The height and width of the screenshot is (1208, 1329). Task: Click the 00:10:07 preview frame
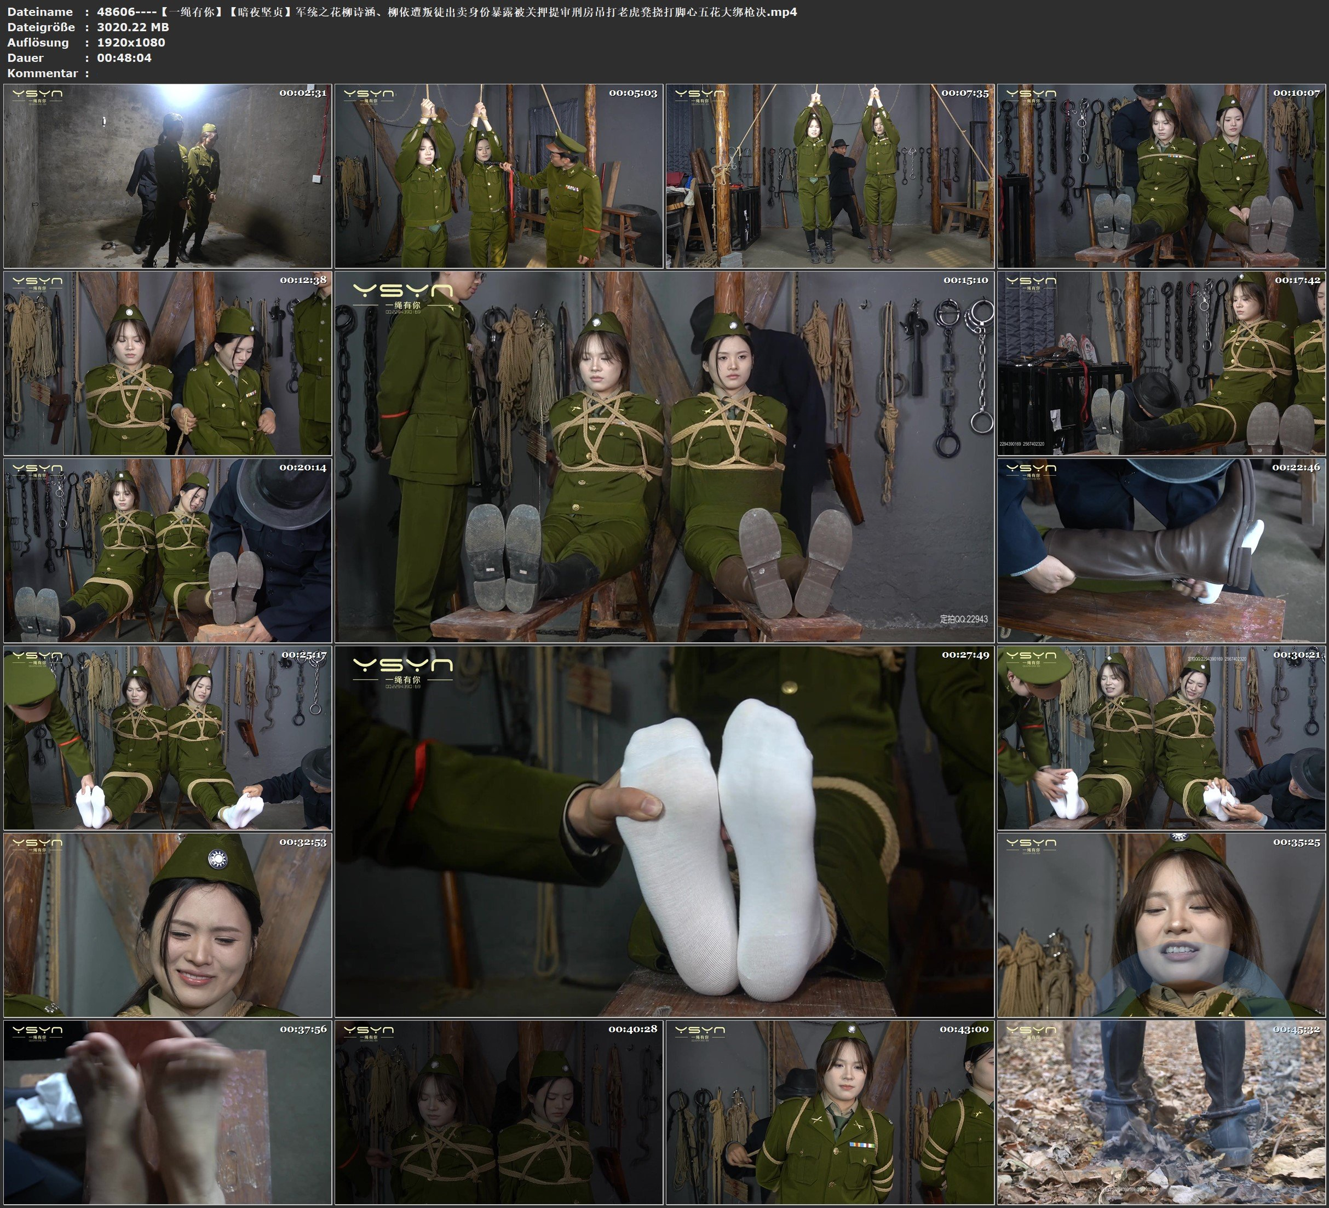click(1161, 175)
